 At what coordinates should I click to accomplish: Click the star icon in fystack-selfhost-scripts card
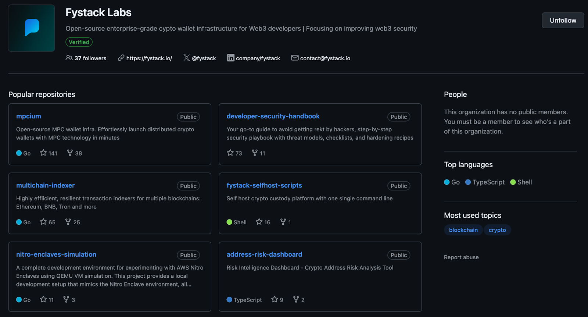259,222
